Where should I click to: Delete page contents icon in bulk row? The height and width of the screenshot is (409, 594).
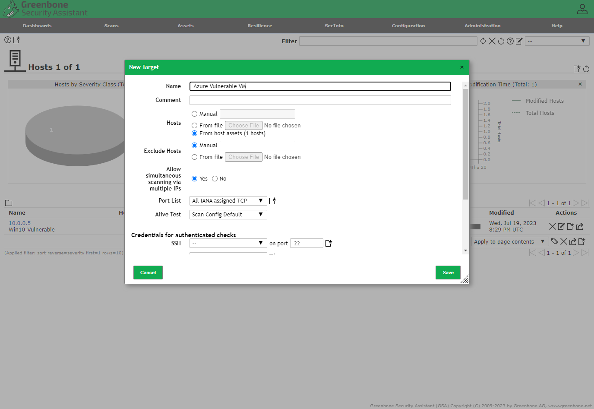click(x=564, y=241)
